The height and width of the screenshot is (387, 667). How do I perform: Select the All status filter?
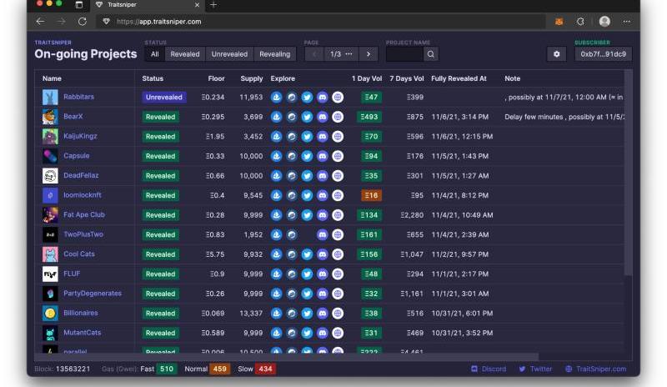(154, 54)
